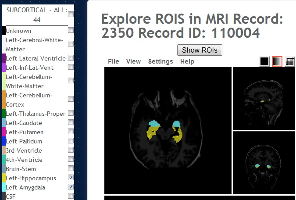This screenshot has height=200, width=296.
Task: Click the Left-Cerebellum-Cortex orange color swatch
Action: coord(4,100)
